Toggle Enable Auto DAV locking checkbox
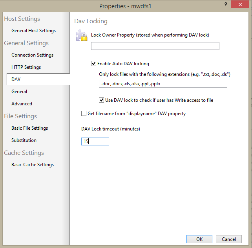The height and width of the screenshot is (248, 252). (x=93, y=63)
